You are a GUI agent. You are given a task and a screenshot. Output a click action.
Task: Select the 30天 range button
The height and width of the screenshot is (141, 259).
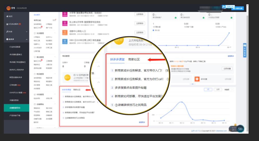pos(218,89)
